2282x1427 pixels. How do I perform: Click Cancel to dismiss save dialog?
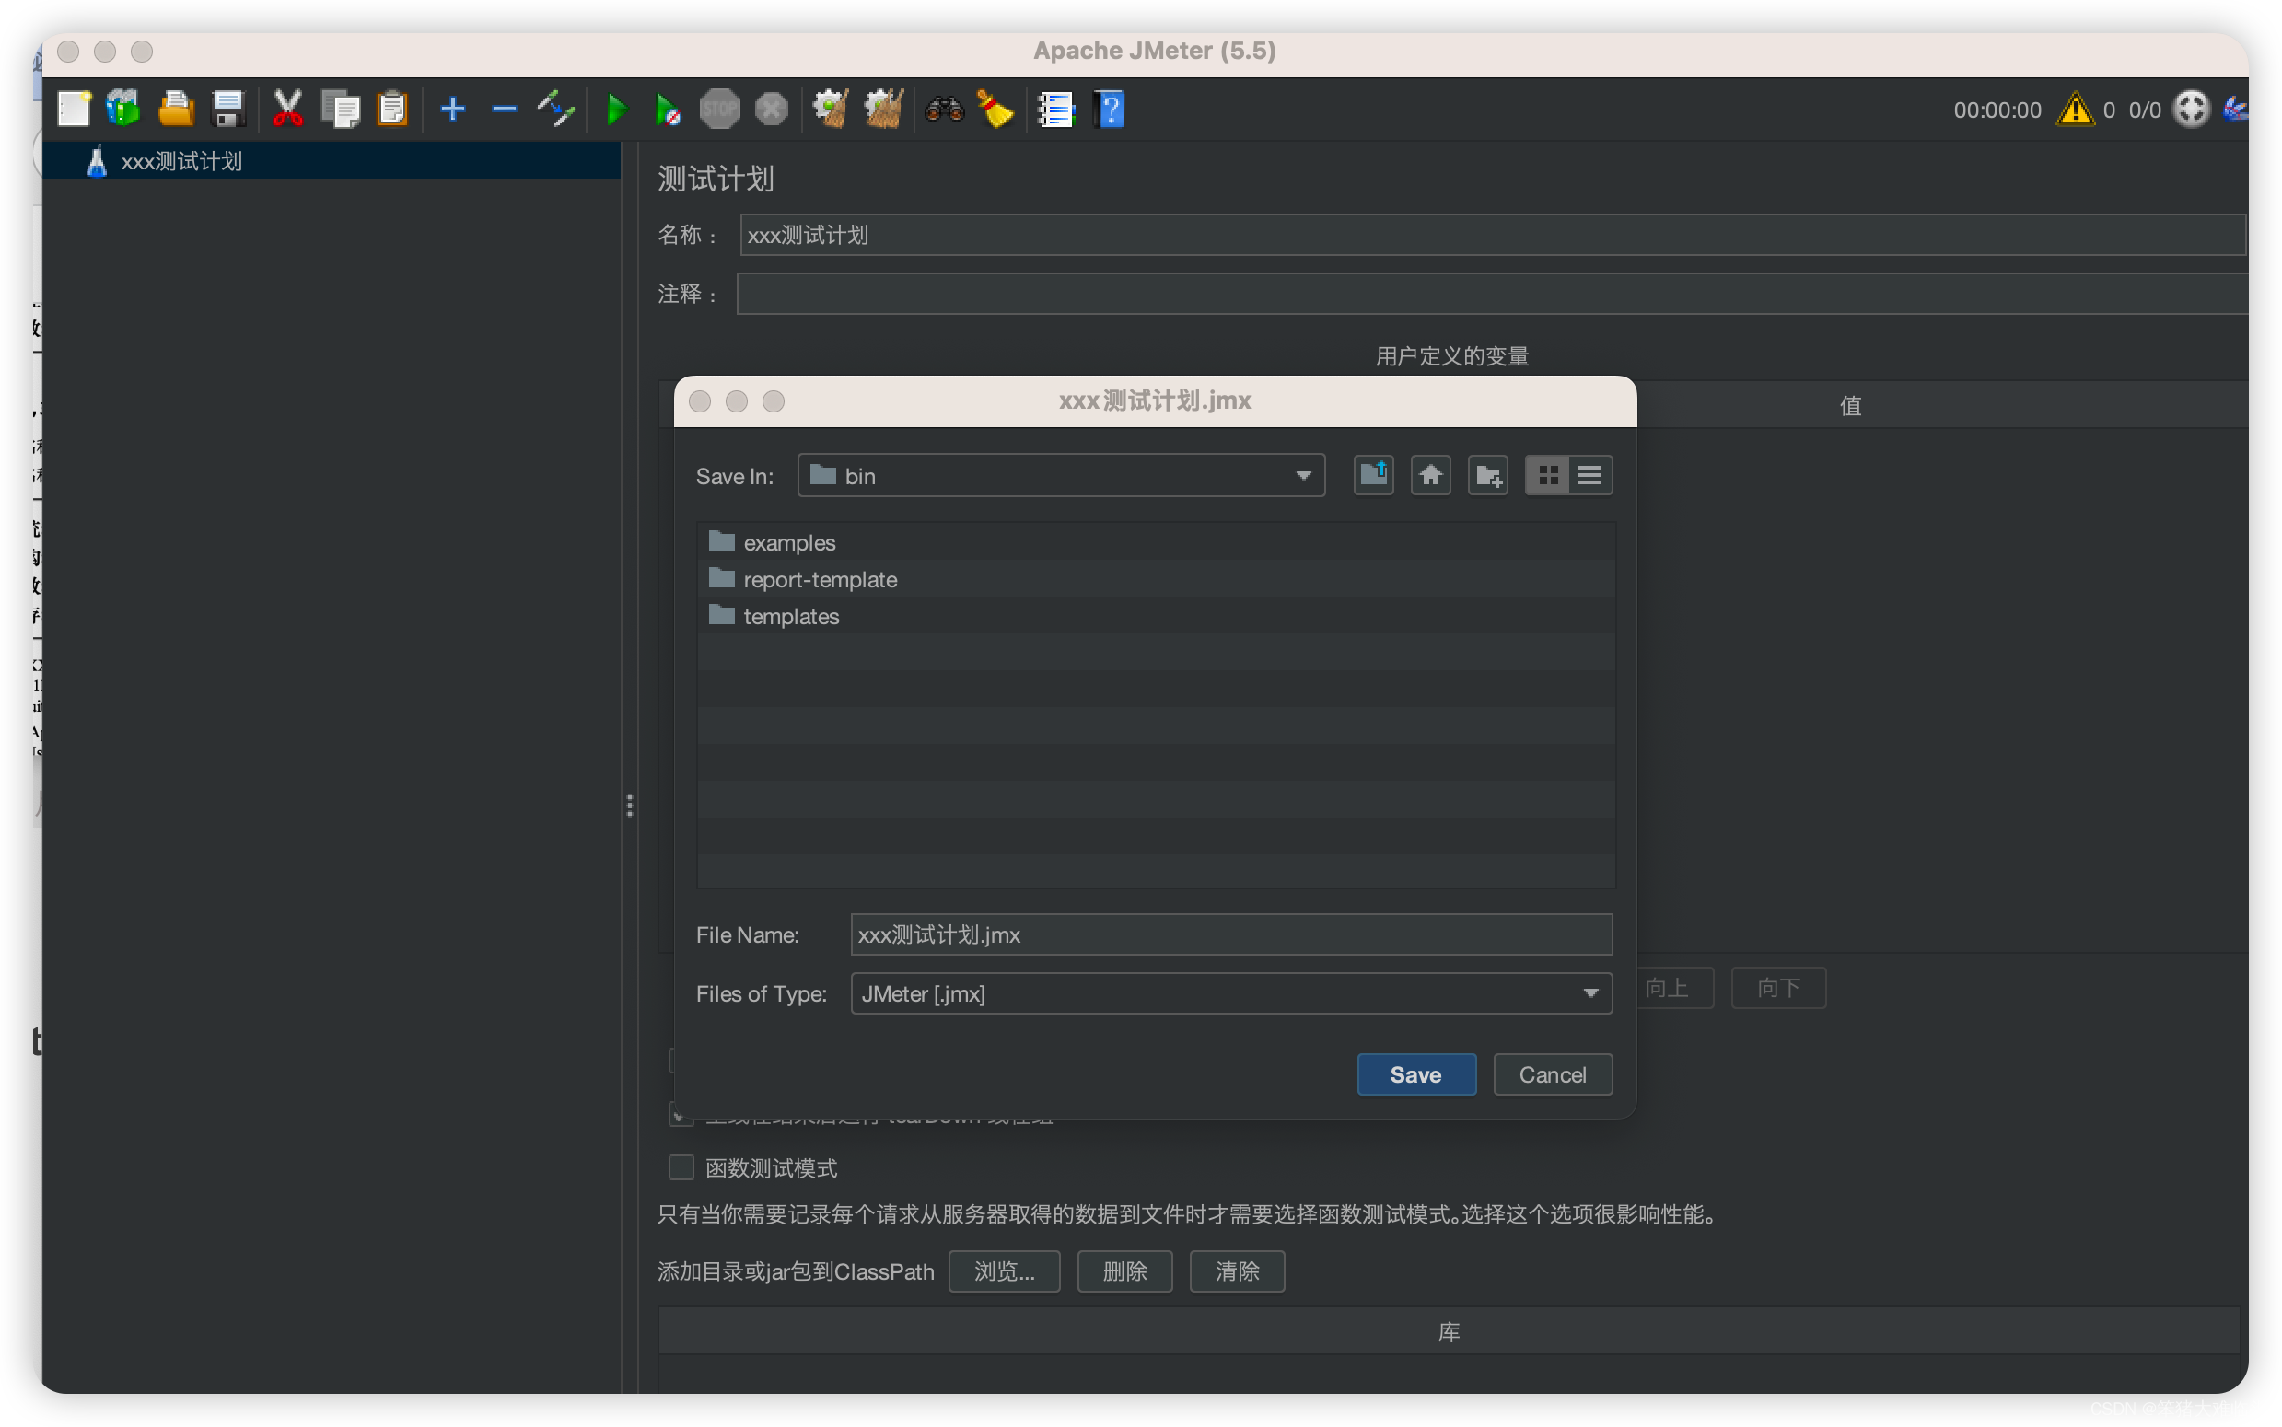point(1551,1073)
